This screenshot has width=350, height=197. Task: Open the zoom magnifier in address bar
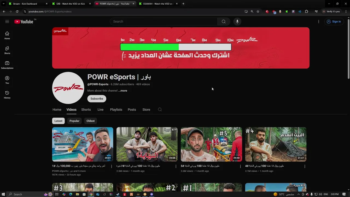point(252,11)
